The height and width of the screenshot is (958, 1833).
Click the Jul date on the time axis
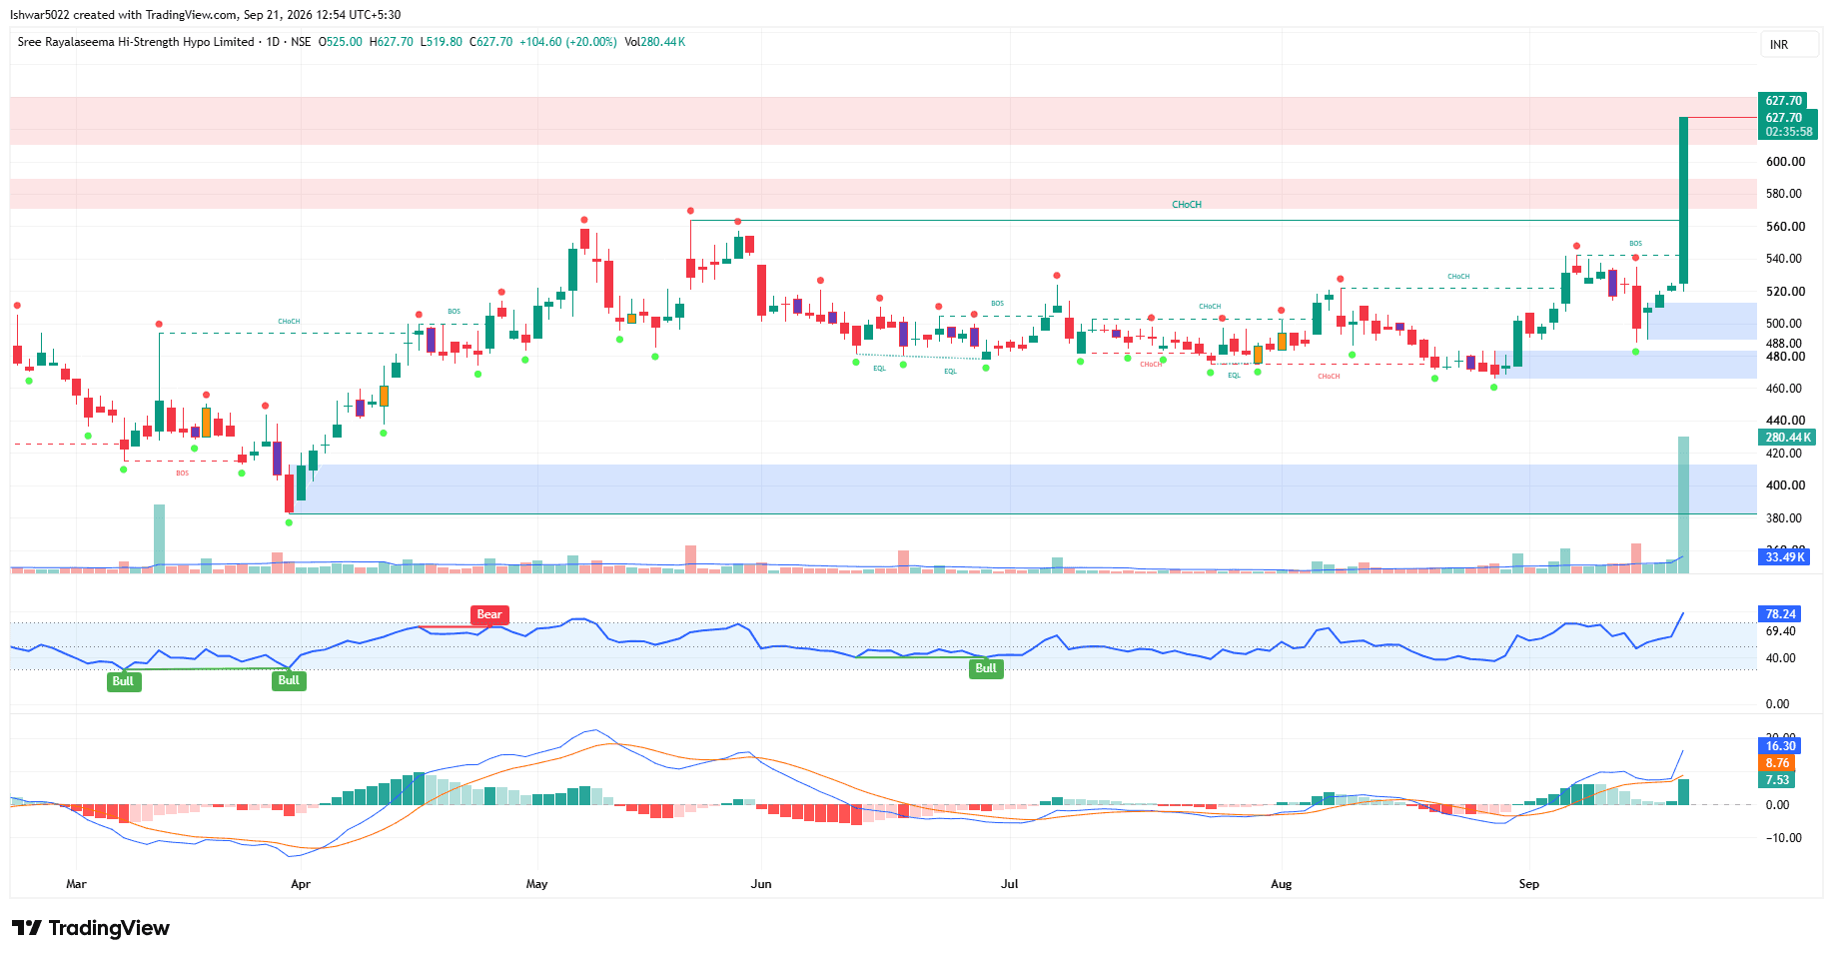[x=1010, y=884]
